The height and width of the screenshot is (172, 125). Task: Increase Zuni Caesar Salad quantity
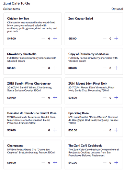tap(116, 39)
